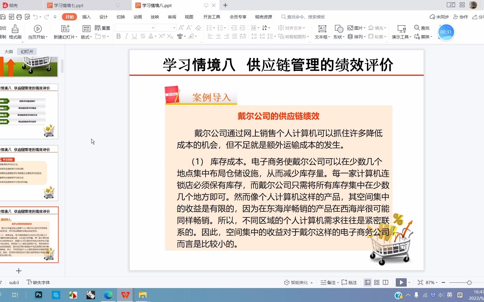Switch to Normal view in status bar
This screenshot has height=302, width=484.
click(x=367, y=282)
